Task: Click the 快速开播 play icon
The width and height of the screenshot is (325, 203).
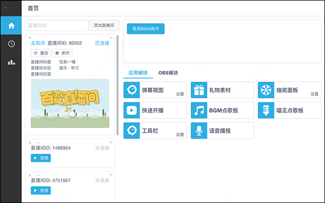Action: [x=132, y=110]
